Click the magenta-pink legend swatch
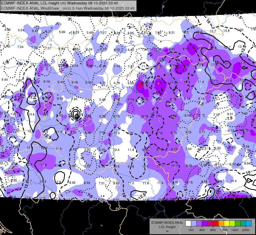This screenshot has width=256, height=235. click(210, 224)
